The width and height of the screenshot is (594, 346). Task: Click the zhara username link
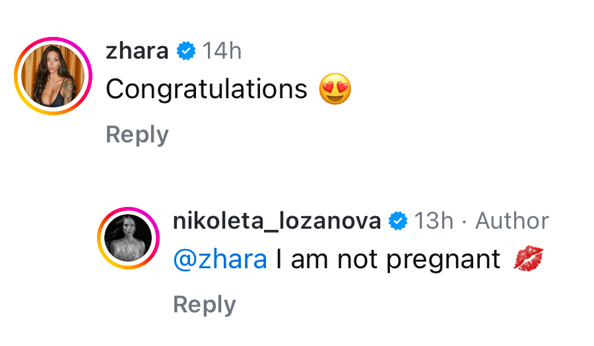pos(137,51)
